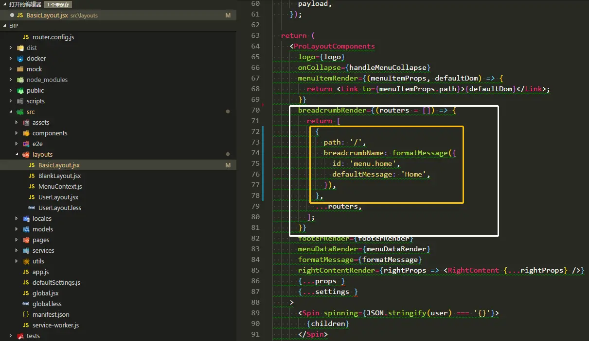Click the layouts folder icon
Screen dimensions: 589x341
pos(26,154)
